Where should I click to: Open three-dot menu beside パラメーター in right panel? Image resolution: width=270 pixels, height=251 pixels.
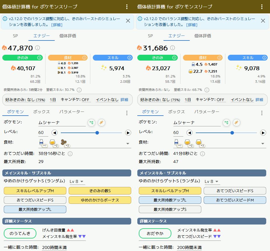tap(262, 113)
